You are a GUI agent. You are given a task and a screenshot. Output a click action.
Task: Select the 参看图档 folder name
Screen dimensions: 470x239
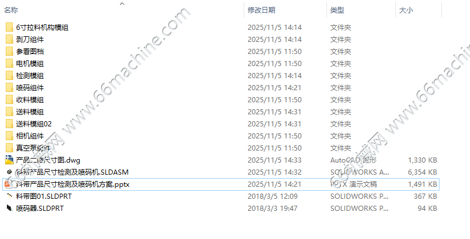pos(30,52)
